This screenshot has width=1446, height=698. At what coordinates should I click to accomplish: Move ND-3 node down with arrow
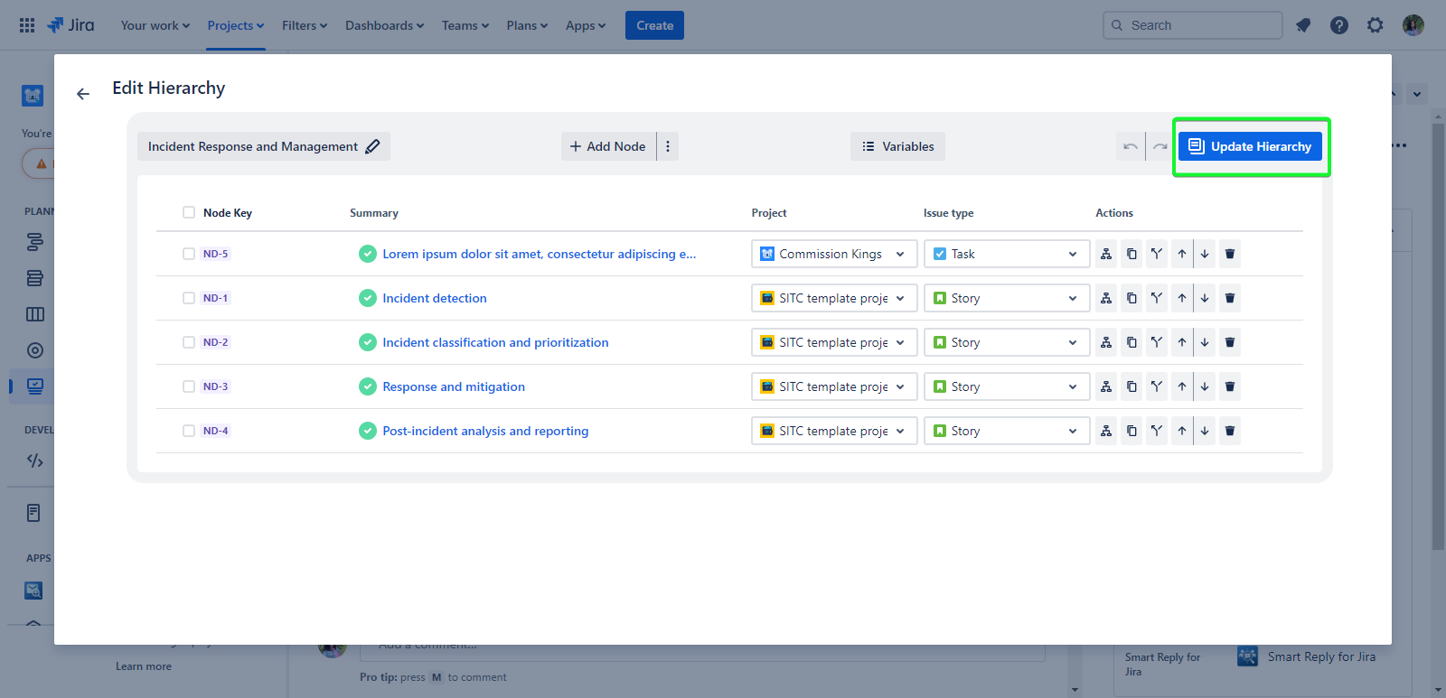pyautogui.click(x=1205, y=386)
